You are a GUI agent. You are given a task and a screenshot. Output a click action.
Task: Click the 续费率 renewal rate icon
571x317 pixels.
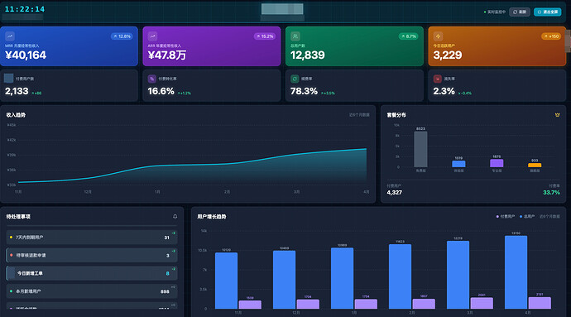click(x=295, y=79)
